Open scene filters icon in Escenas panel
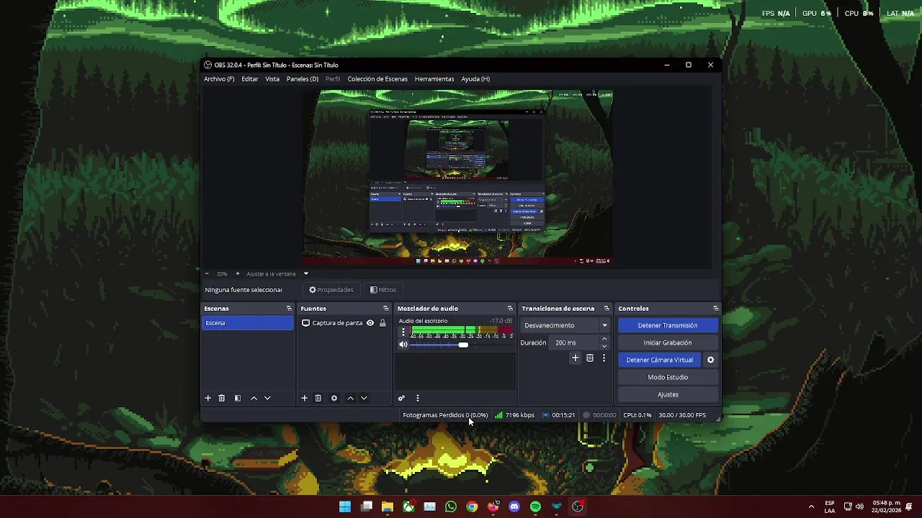 [x=238, y=398]
